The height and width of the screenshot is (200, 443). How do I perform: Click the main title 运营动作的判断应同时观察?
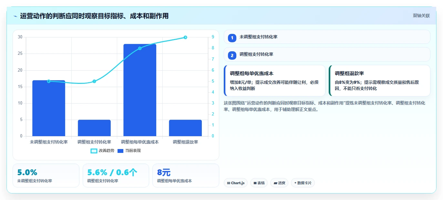[94, 16]
